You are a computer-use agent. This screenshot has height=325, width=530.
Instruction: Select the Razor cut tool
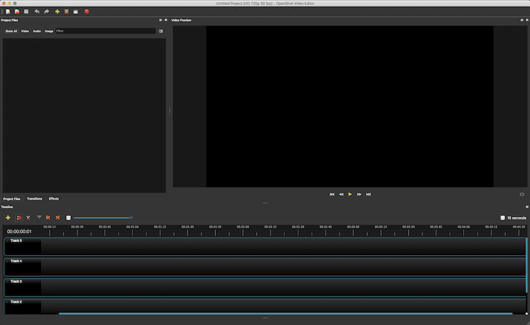(x=28, y=217)
